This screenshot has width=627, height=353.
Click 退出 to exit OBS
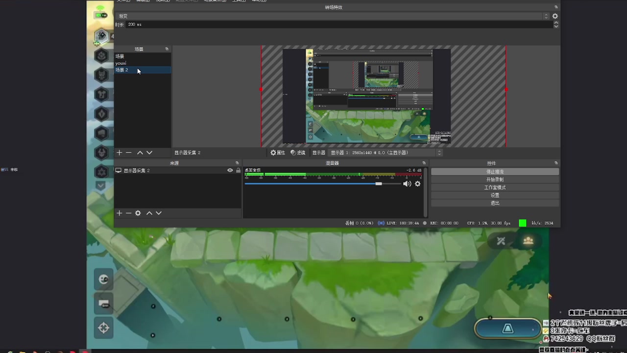(x=495, y=203)
